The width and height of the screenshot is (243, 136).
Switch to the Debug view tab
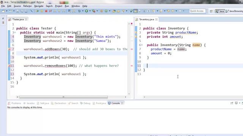click(85, 103)
